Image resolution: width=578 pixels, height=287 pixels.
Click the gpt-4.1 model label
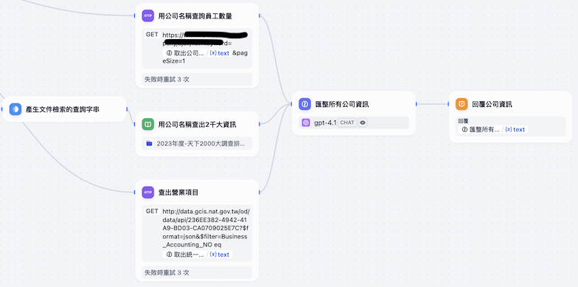(x=325, y=122)
